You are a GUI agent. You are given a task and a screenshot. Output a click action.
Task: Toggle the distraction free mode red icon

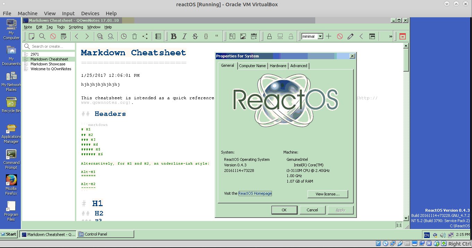click(403, 36)
